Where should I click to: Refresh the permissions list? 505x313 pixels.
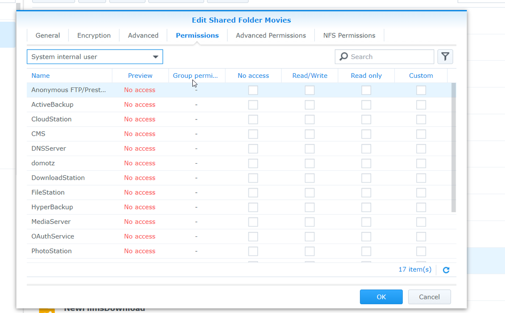click(446, 270)
